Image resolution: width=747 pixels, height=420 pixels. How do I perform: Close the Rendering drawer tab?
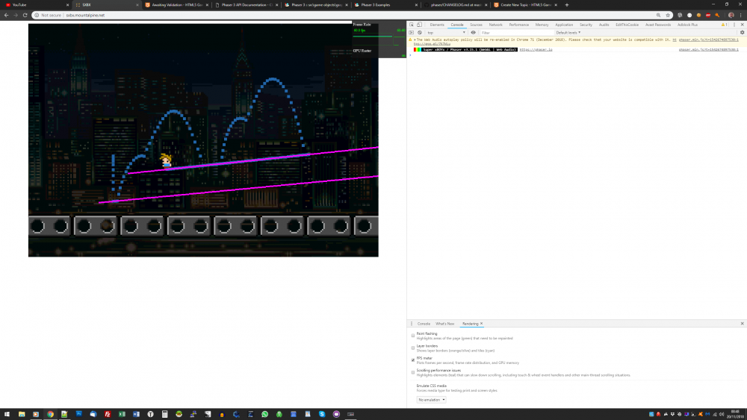(x=482, y=324)
